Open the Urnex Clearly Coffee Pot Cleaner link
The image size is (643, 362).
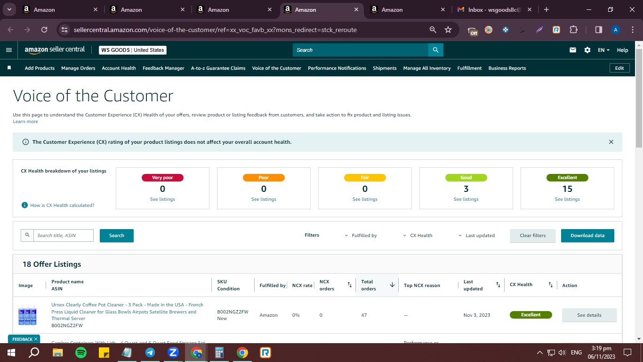point(127,312)
